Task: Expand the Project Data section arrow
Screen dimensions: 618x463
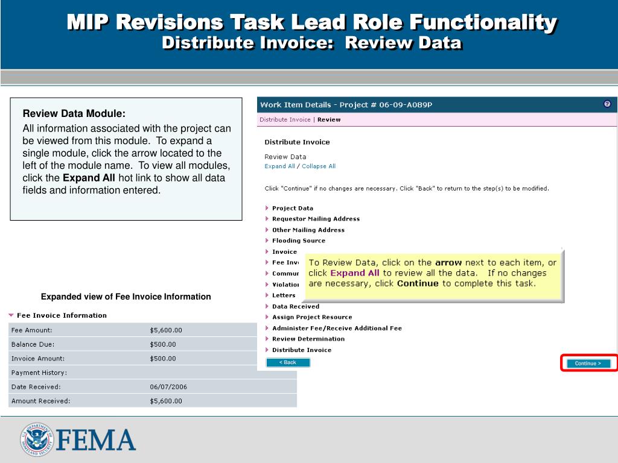Action: [x=267, y=208]
